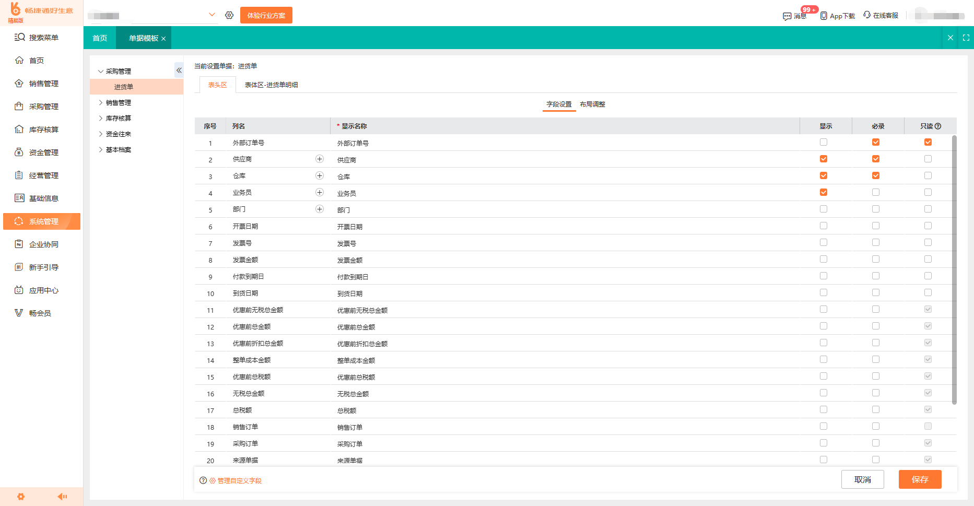
Task: Click the settings gear at sidebar bottom
Action: [x=21, y=497]
